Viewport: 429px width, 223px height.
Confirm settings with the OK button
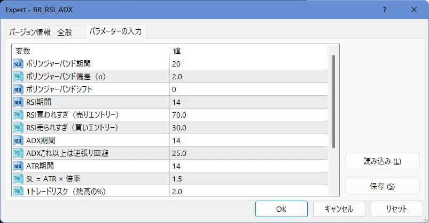tap(281, 209)
